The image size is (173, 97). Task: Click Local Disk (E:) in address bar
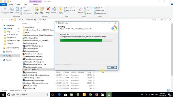tap(31, 20)
